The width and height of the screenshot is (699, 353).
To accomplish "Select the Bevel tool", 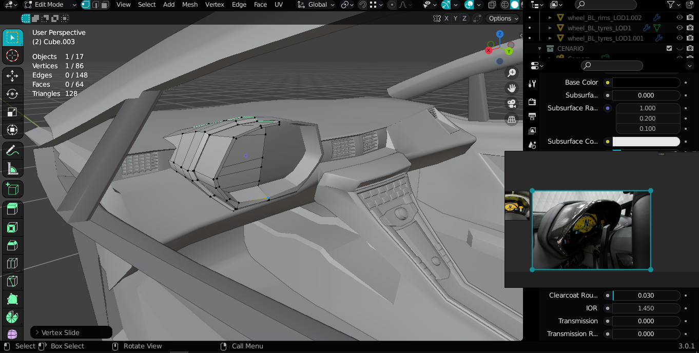I will tap(13, 245).
